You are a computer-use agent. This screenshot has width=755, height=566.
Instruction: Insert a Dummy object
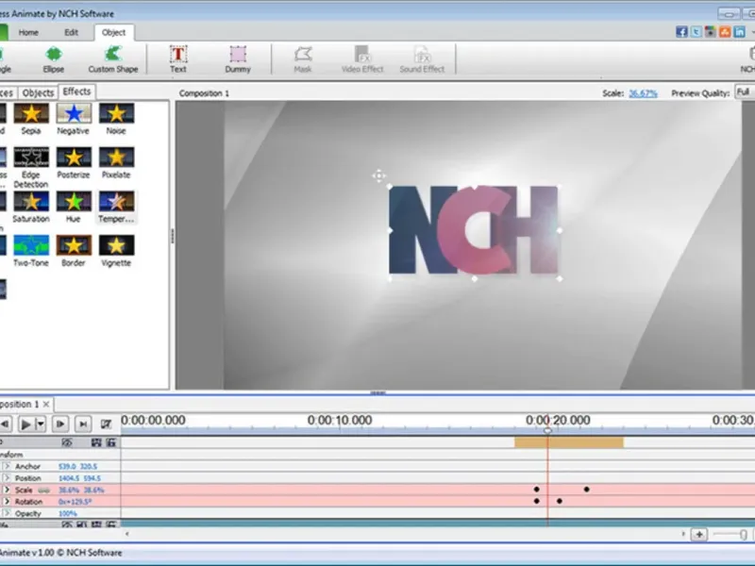tap(238, 59)
